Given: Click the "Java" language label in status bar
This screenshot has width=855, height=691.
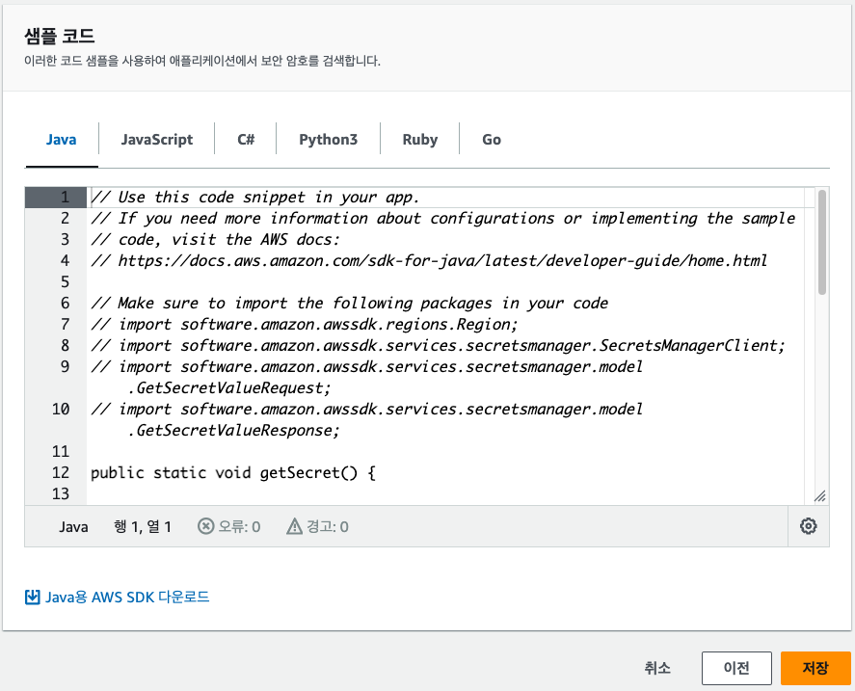Looking at the screenshot, I should 73,527.
